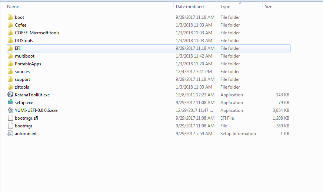This screenshot has width=323, height=192.
Task: Click the 'setup.exe' file name
Action: [24, 103]
